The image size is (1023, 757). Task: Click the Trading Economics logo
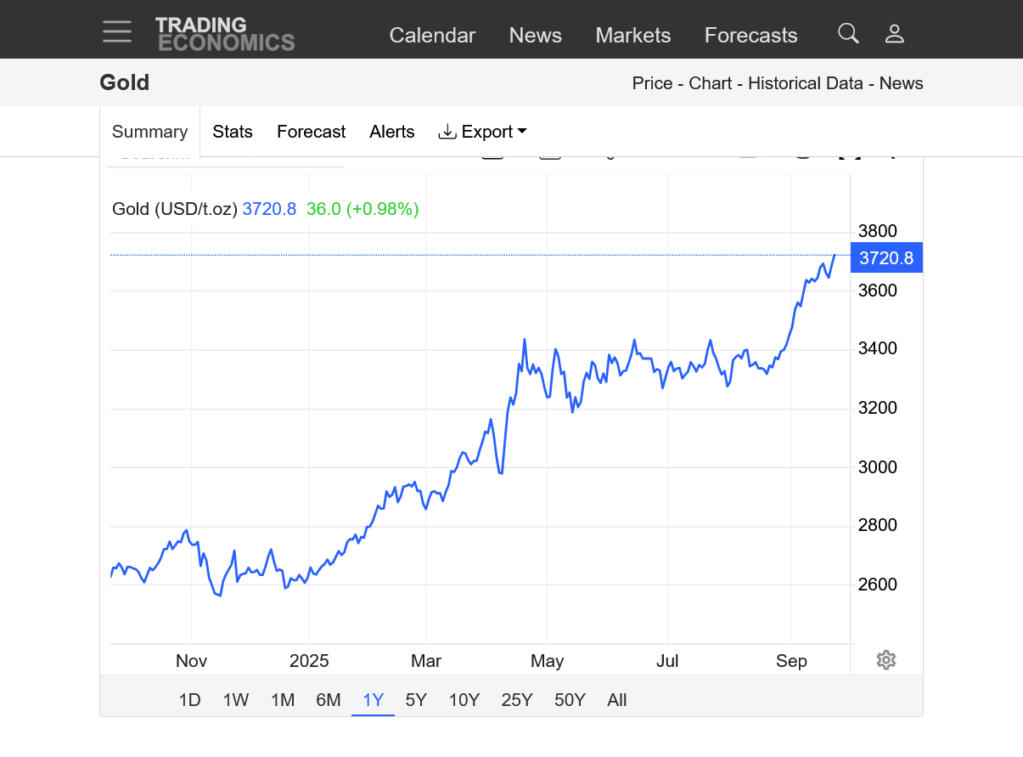click(x=225, y=34)
